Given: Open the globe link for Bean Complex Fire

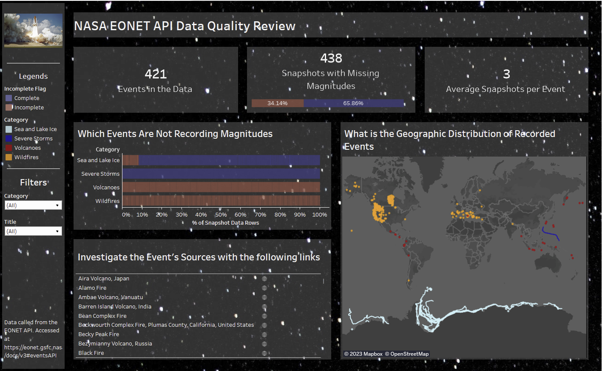Looking at the screenshot, I should tap(264, 316).
